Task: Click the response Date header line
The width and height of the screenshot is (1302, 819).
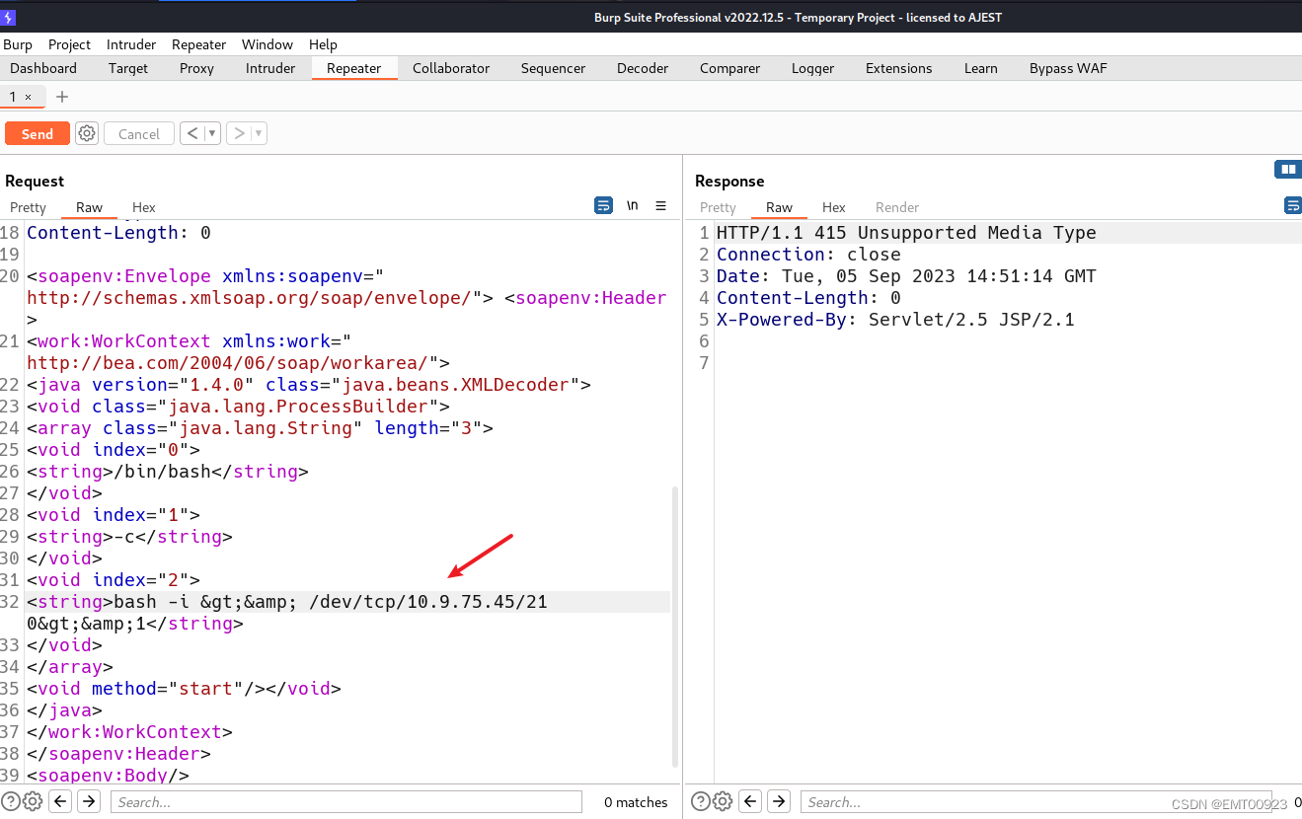Action: (906, 276)
